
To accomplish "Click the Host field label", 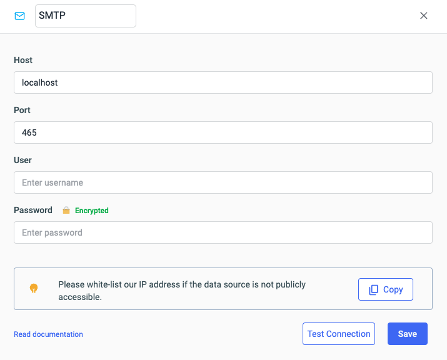I will [23, 60].
